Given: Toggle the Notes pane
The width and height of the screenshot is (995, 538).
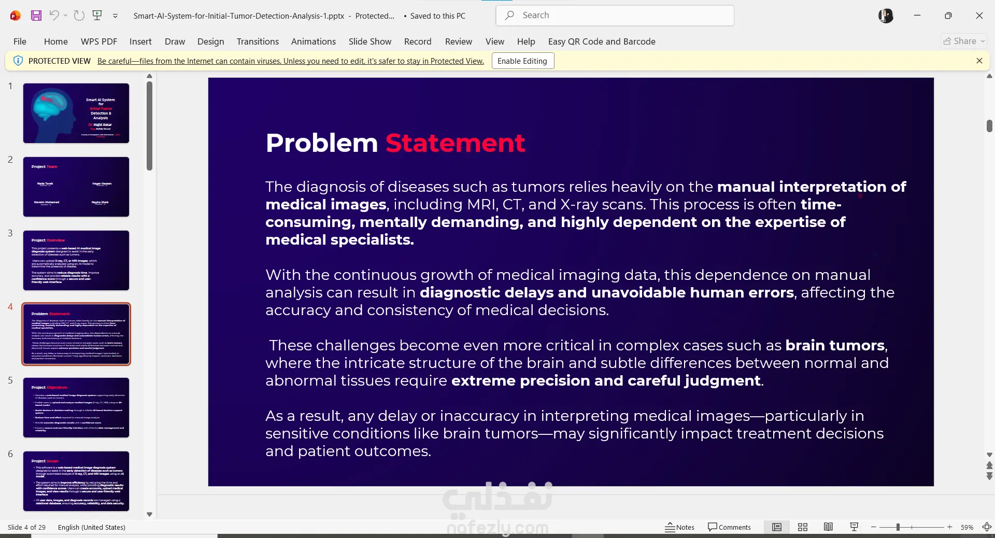Looking at the screenshot, I should click(x=680, y=527).
